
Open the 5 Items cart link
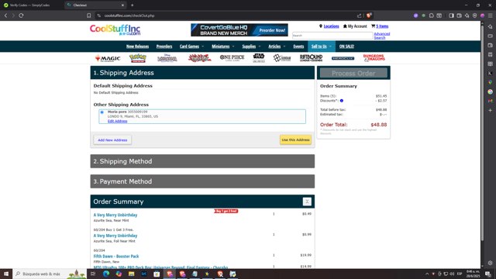(382, 26)
